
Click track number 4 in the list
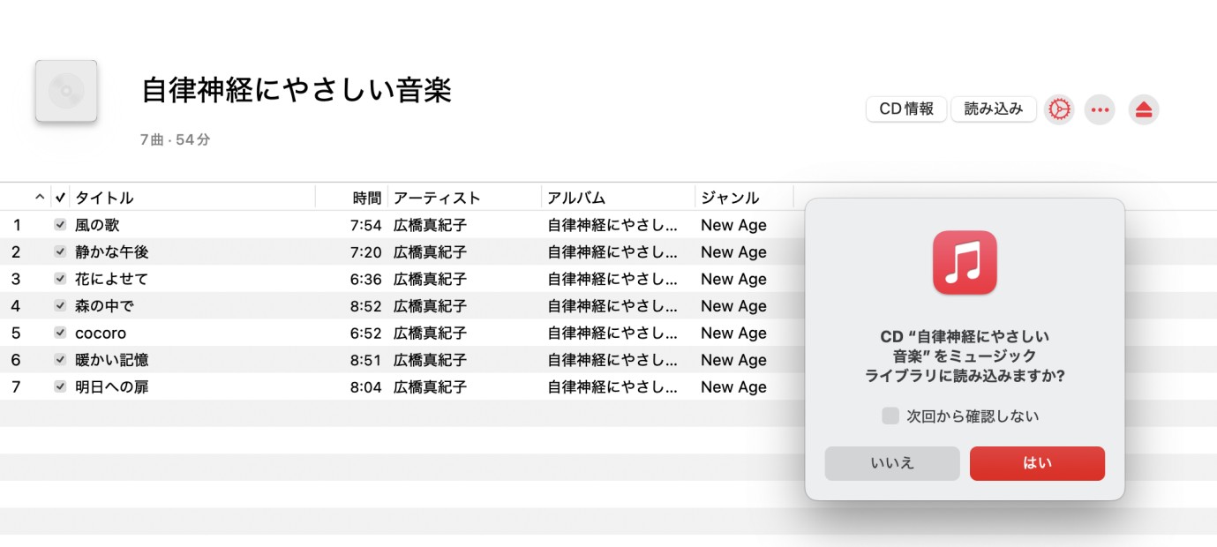tap(16, 306)
